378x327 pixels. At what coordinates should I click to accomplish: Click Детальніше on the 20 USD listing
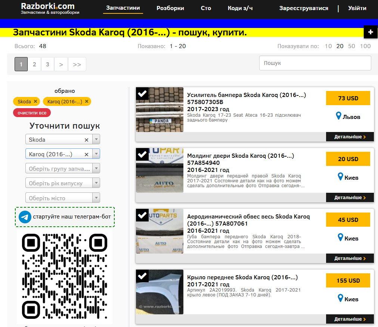point(350,198)
